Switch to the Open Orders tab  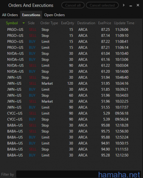pos(55,15)
